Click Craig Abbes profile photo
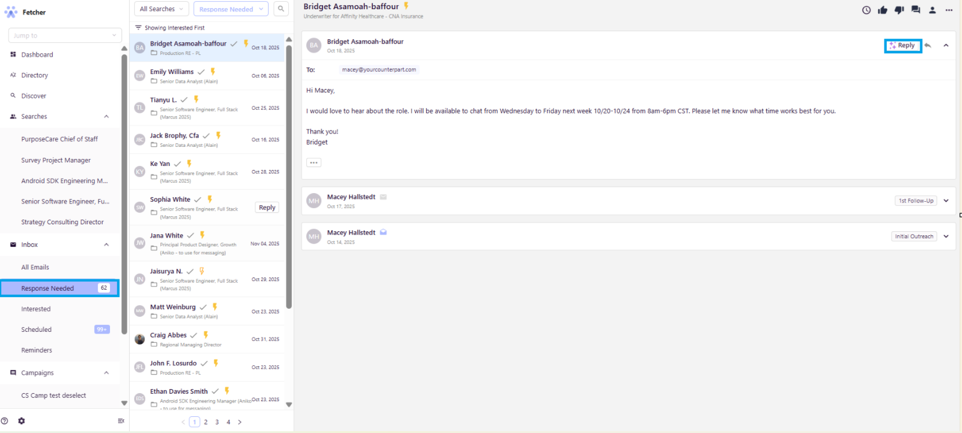Viewport: 962px width, 433px height. tap(139, 339)
